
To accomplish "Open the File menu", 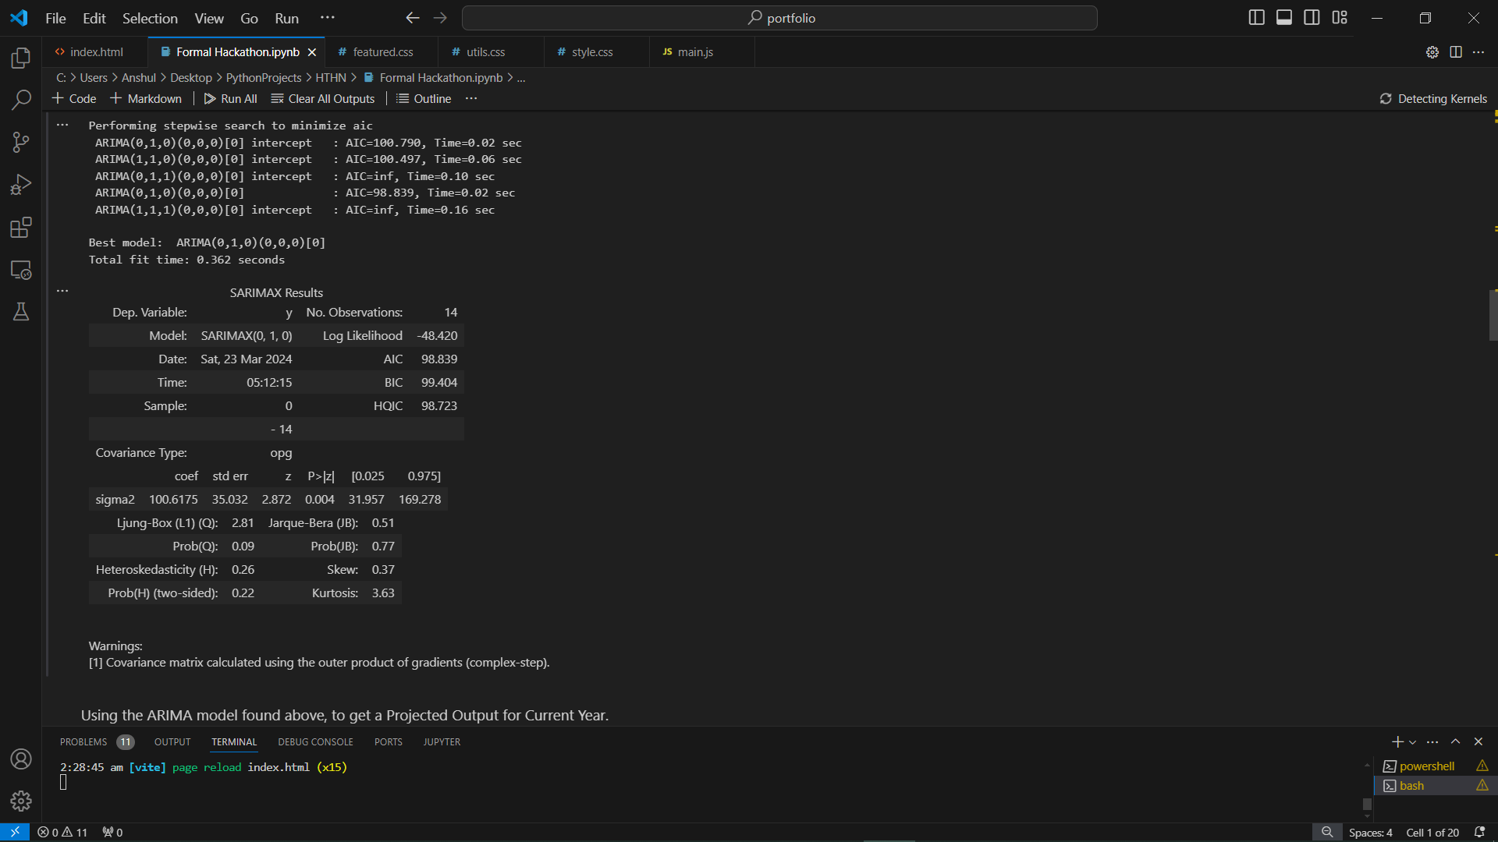I will pyautogui.click(x=55, y=18).
